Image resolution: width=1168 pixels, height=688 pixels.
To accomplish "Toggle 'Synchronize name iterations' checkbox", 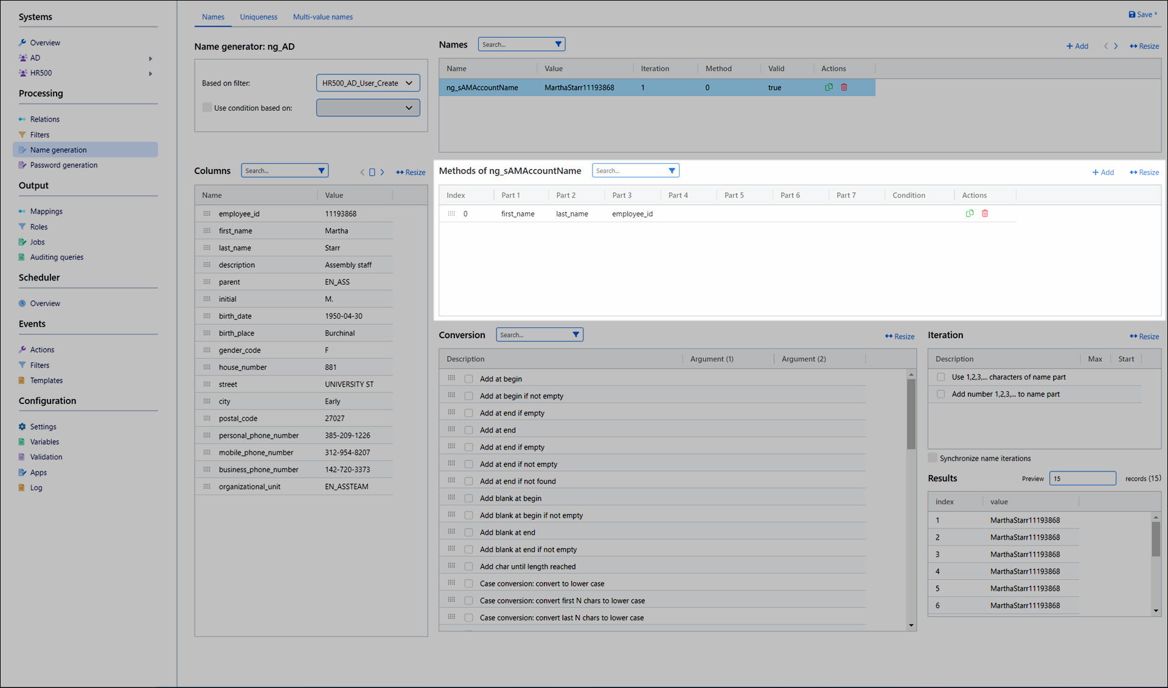I will click(x=933, y=458).
